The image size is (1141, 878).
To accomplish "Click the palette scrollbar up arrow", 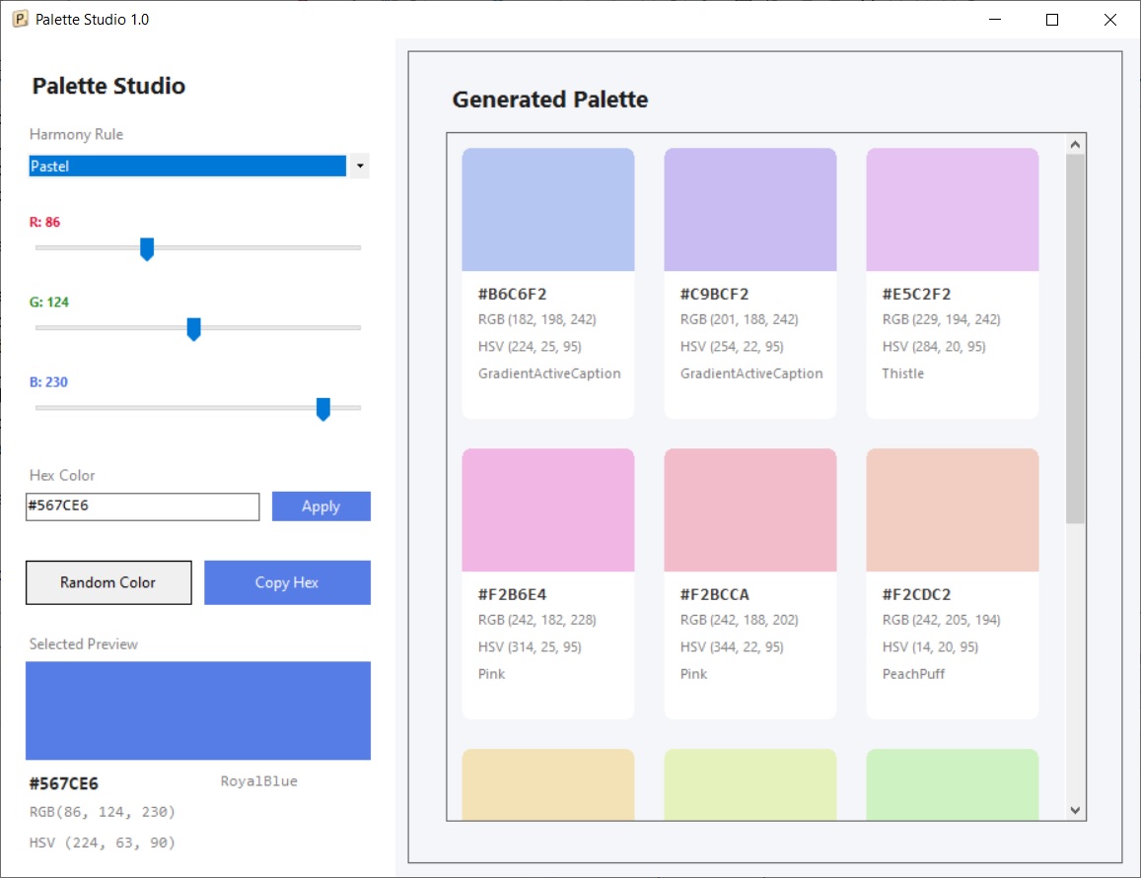I will tap(1076, 145).
